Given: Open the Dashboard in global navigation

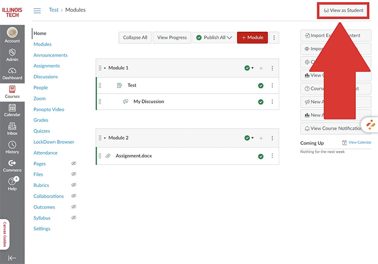Looking at the screenshot, I should click(12, 73).
